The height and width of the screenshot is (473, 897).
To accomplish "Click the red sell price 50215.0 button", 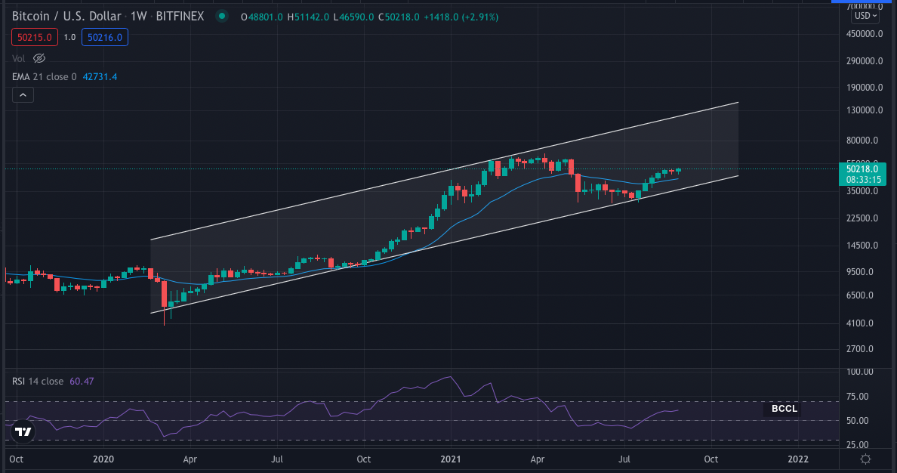I will (x=32, y=37).
